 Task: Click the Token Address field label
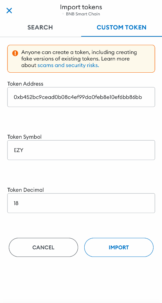[25, 84]
